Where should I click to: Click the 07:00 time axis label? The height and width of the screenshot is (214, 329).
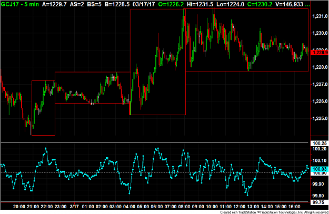(x=171, y=207)
